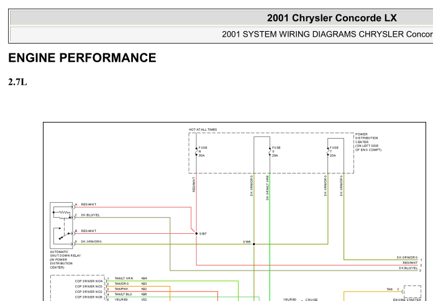Screen dimensions: 433x301
Task: Click 'DK GRN/ORG' label at right pin 1
Action: [x=407, y=257]
